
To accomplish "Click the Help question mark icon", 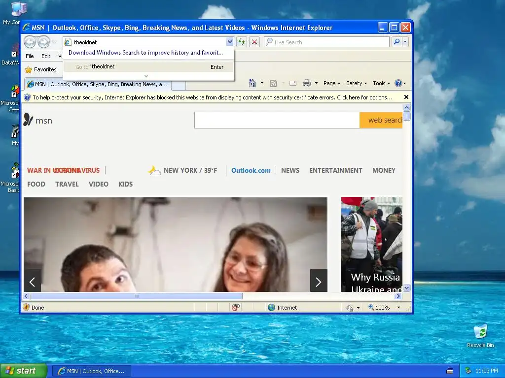I will pos(398,83).
